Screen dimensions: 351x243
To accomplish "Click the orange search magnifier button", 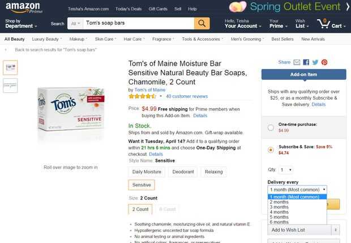I will coord(202,23).
